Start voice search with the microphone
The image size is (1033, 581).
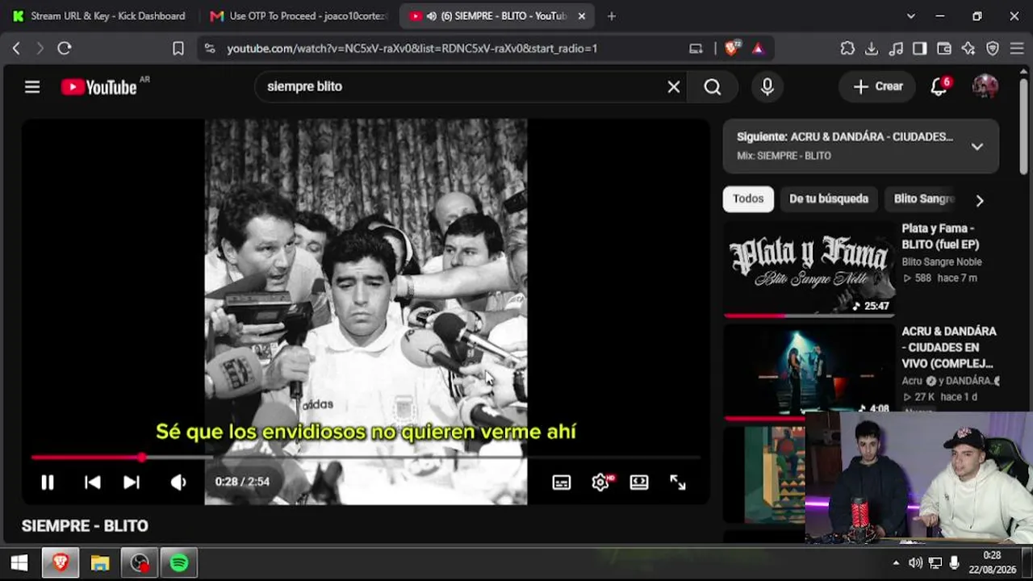[x=767, y=87]
